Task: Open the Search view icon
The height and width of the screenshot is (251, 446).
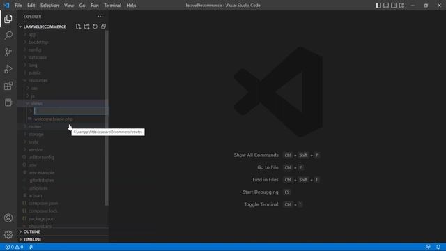Action: [x=8, y=36]
